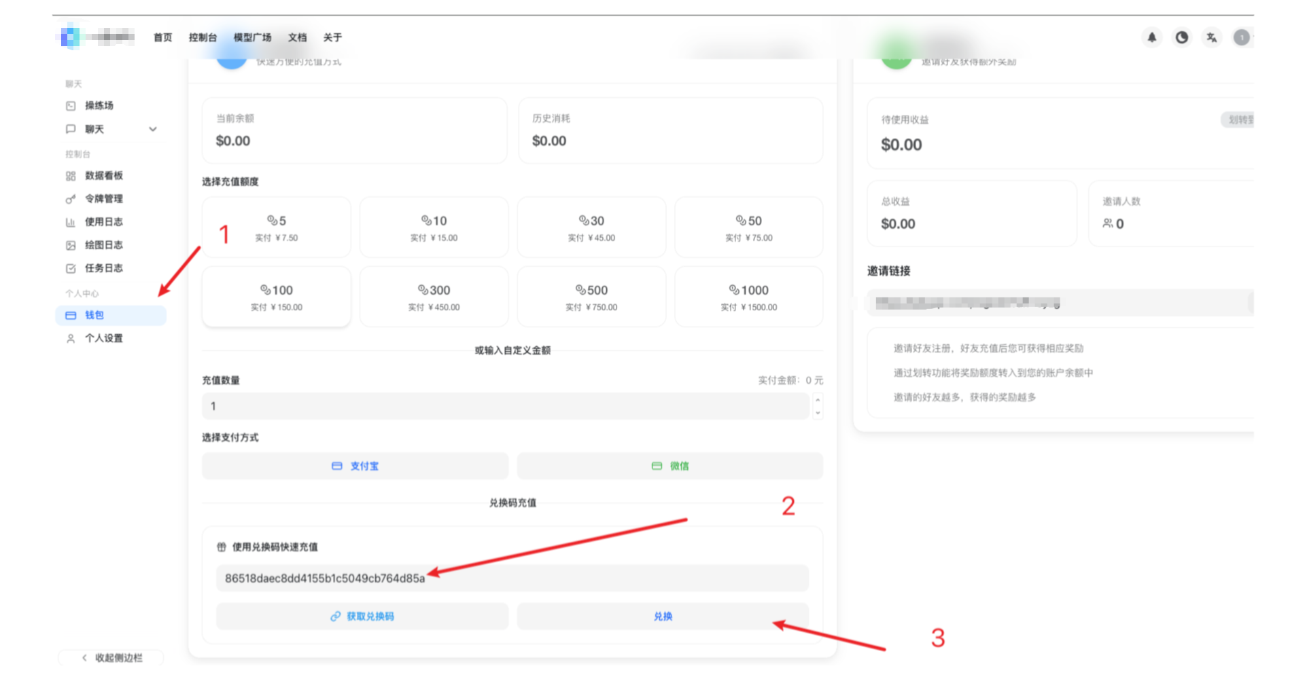
Task: Click the user avatar icon
Action: (1241, 37)
